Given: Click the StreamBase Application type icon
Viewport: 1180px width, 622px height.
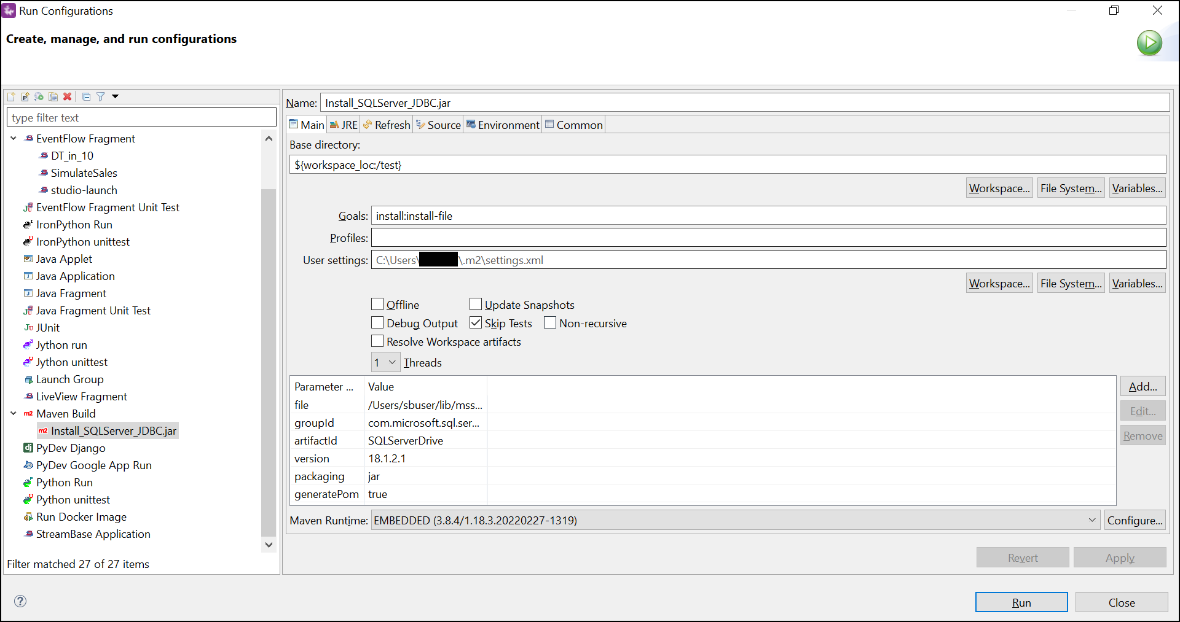Looking at the screenshot, I should pyautogui.click(x=28, y=534).
